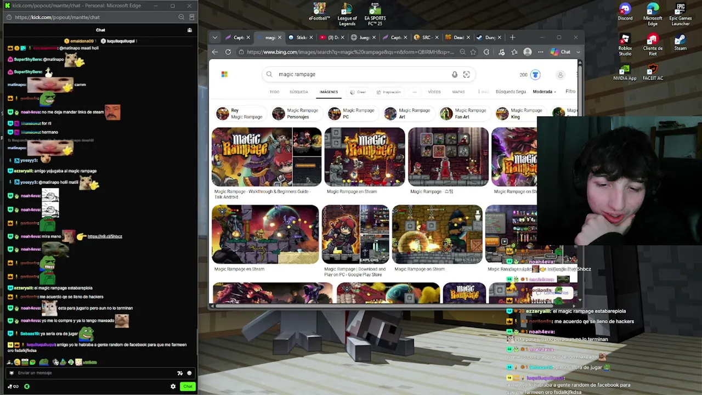The width and height of the screenshot is (702, 395).
Task: Open the three-dots more menu in Bing tabs
Action: click(x=415, y=92)
